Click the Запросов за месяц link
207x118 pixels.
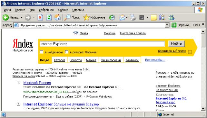click(24, 76)
